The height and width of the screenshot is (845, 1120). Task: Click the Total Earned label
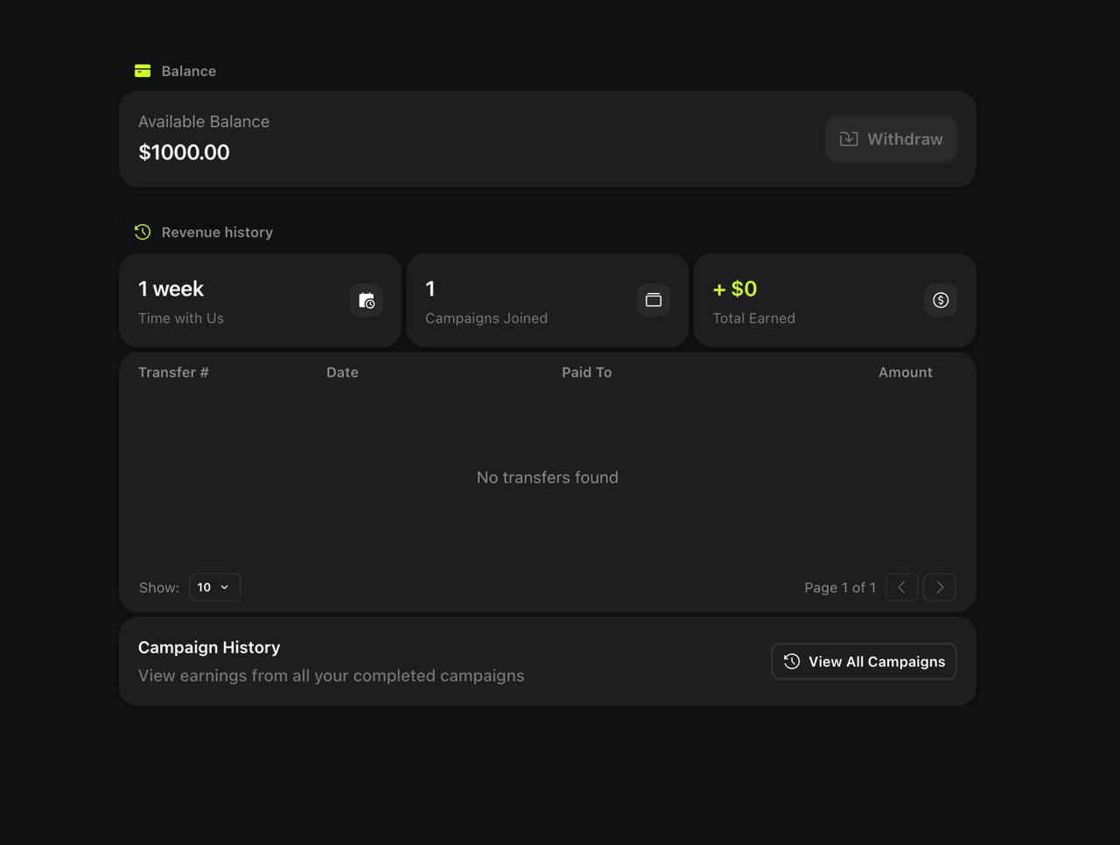coord(753,318)
